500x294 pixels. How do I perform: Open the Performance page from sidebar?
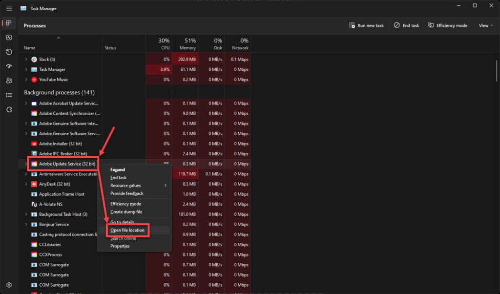click(x=9, y=37)
